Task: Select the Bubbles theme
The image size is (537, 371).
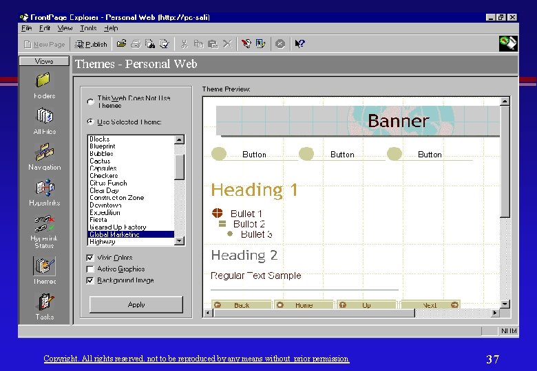Action: point(131,154)
